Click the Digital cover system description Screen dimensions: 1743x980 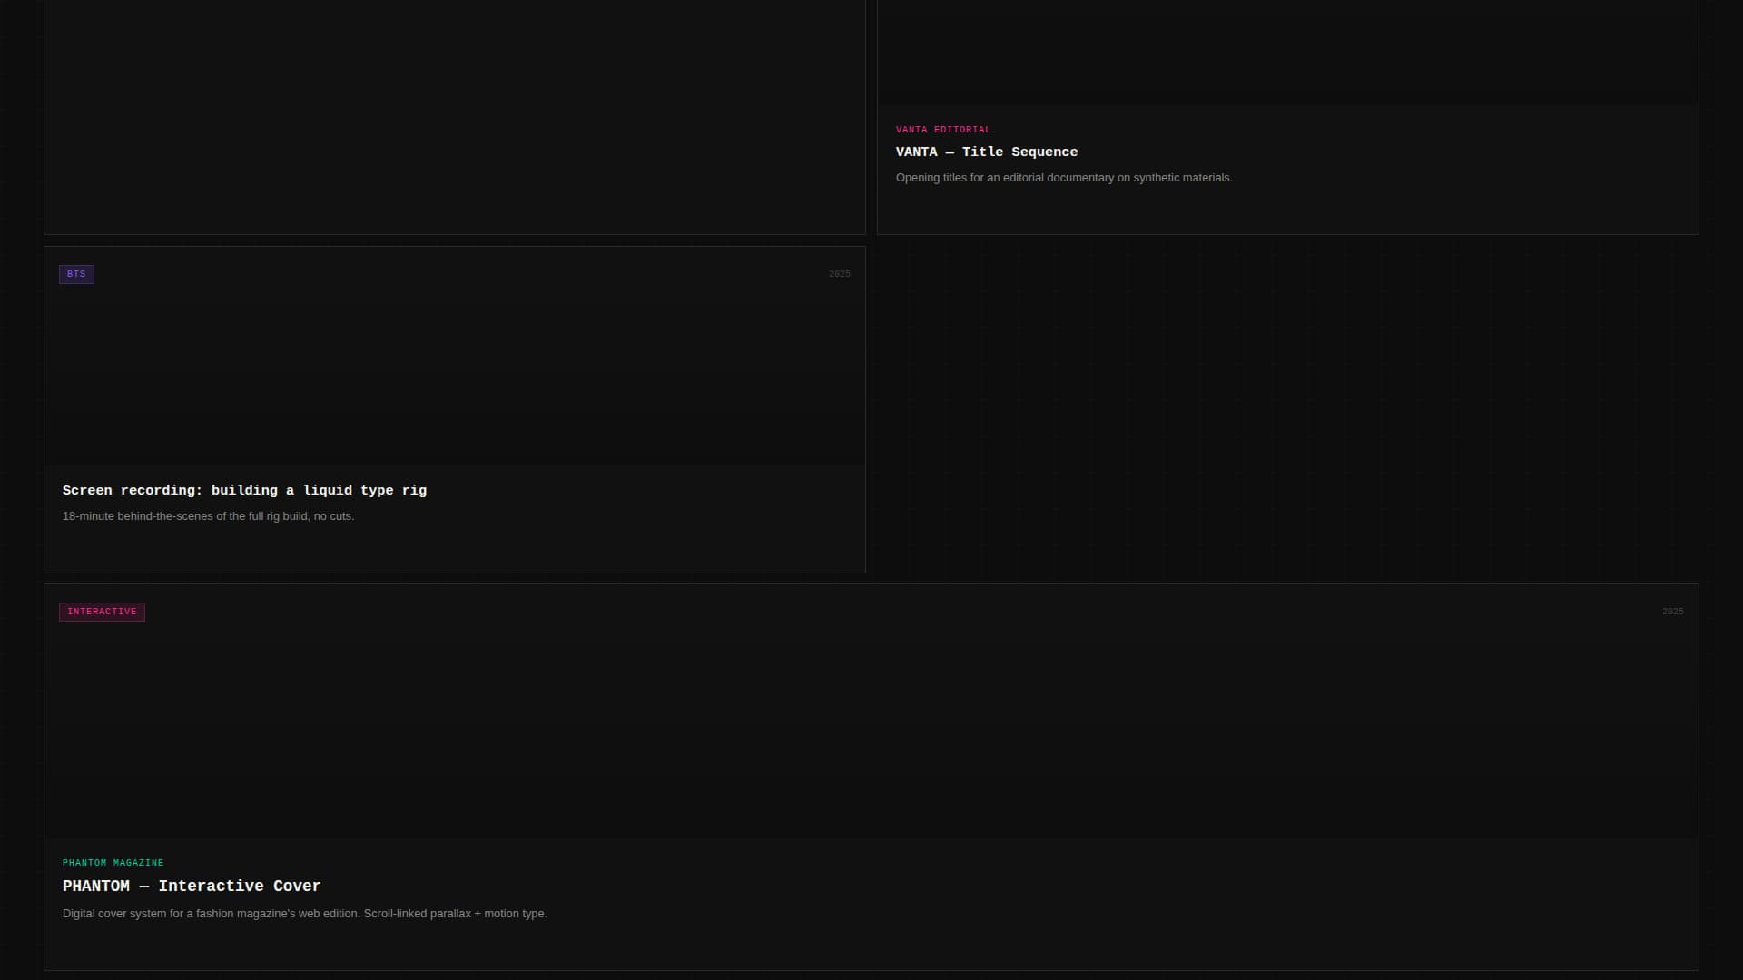click(305, 914)
